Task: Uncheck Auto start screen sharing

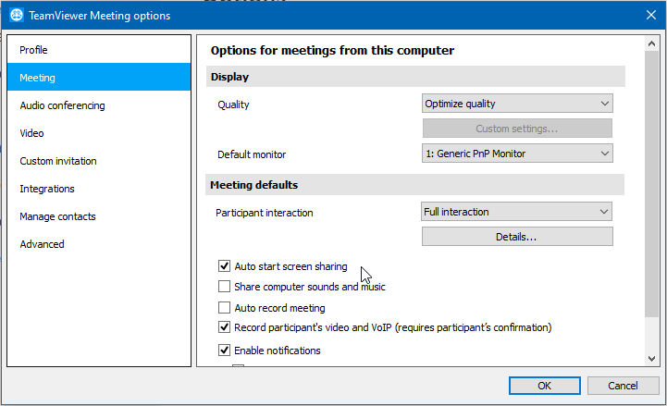Action: pyautogui.click(x=224, y=266)
